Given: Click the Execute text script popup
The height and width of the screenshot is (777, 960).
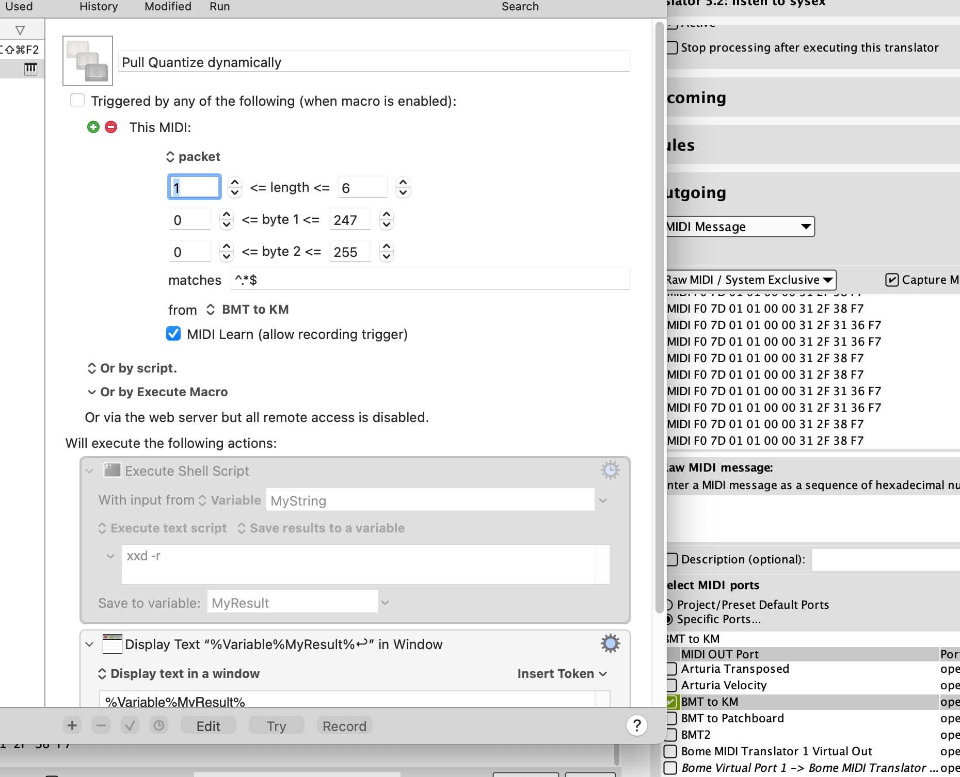Looking at the screenshot, I should click(163, 528).
